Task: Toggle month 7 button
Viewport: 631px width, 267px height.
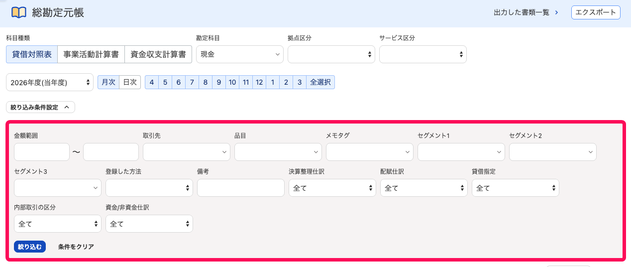Action: [x=192, y=82]
